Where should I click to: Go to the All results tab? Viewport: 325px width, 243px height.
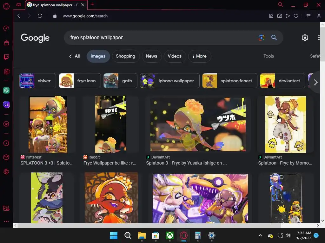[74, 56]
